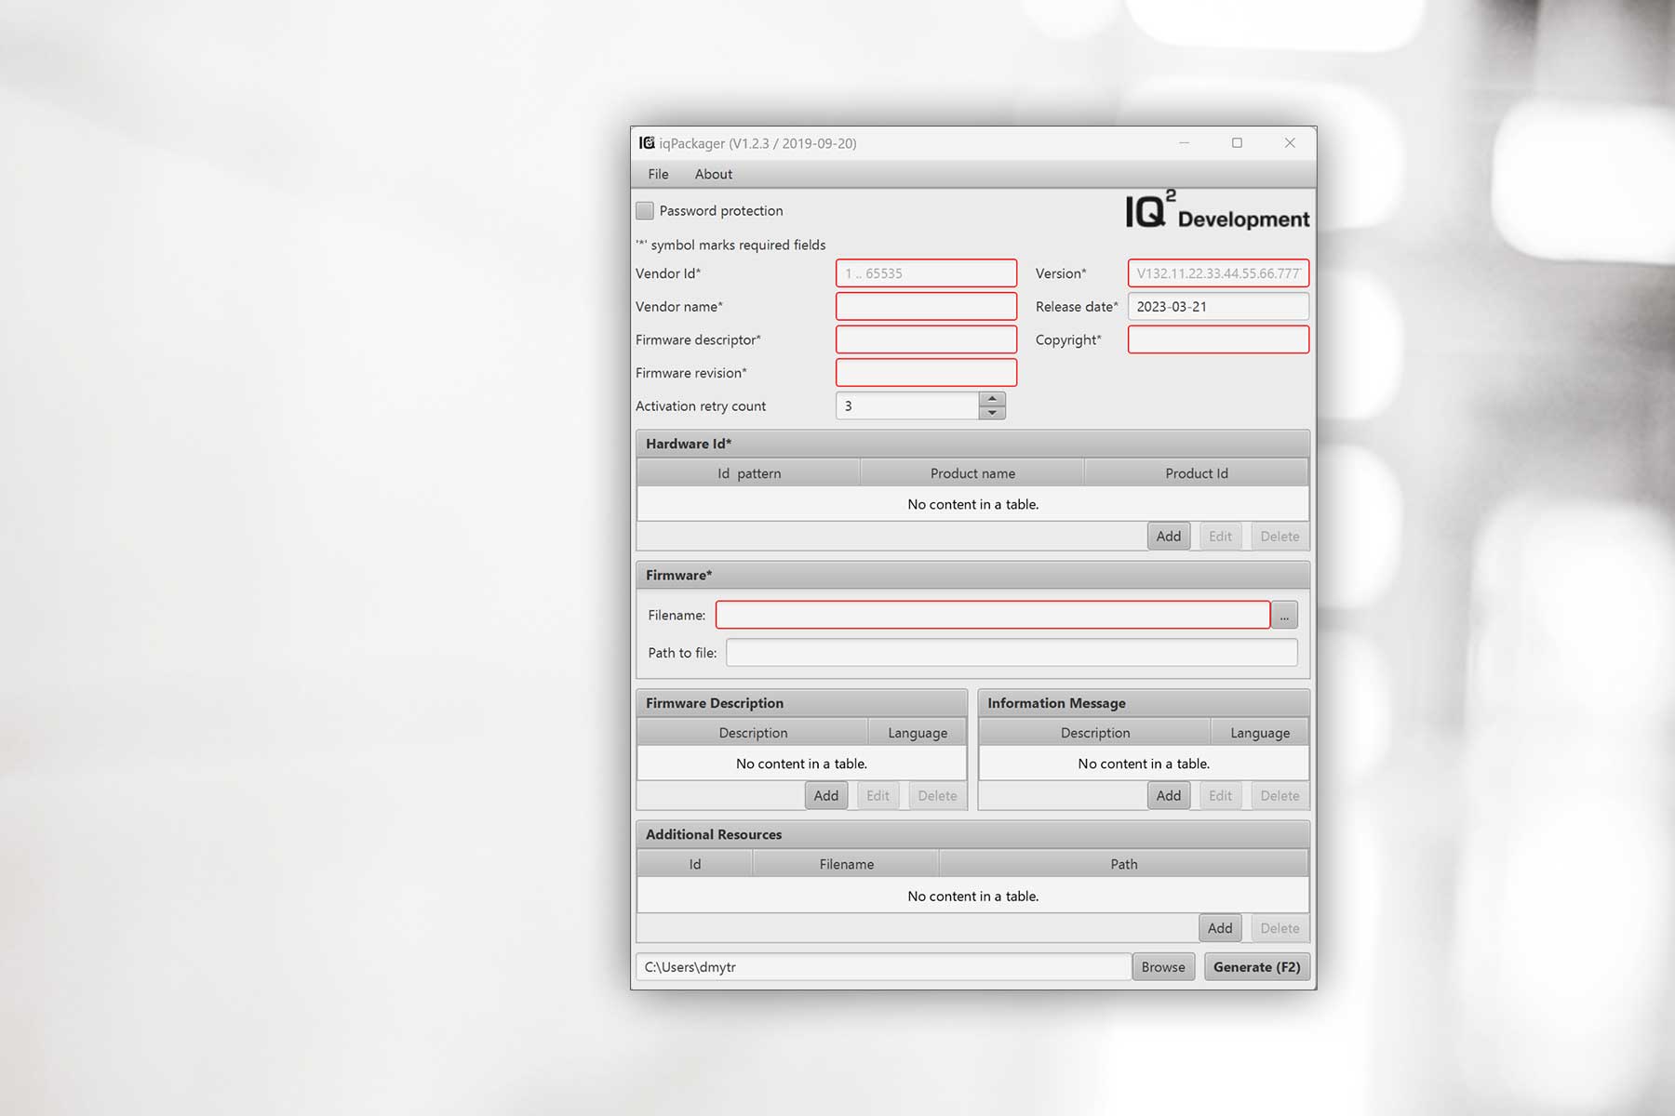This screenshot has width=1675, height=1116.
Task: Maximize the iqPackager window
Action: point(1237,143)
